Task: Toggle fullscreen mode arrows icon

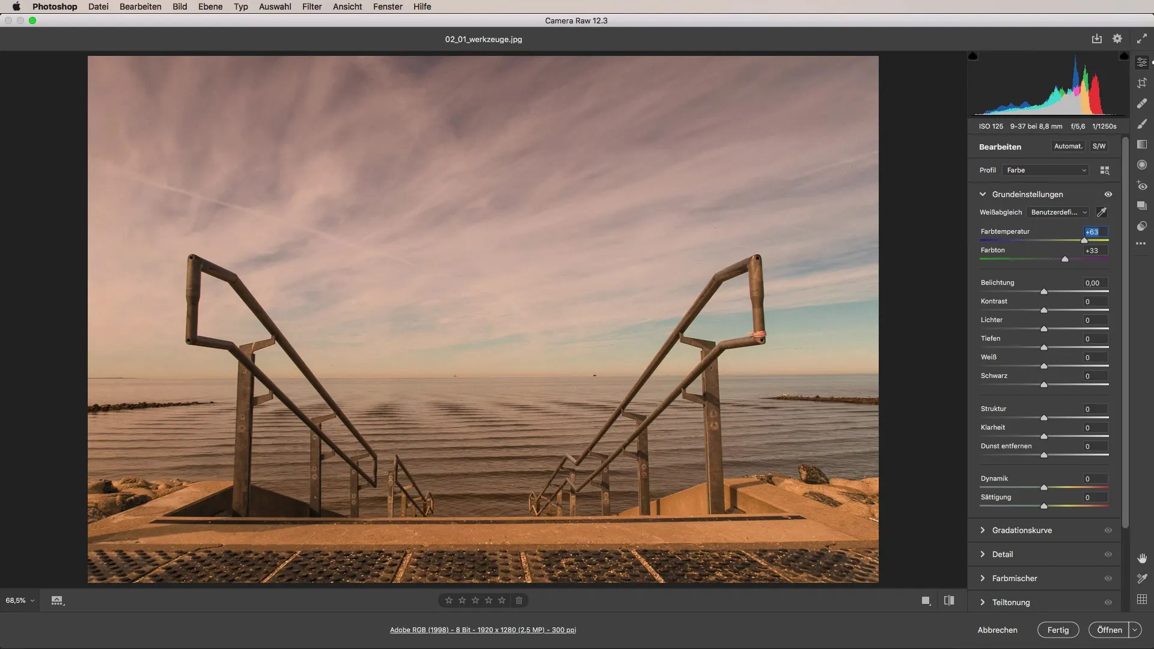Action: click(x=1142, y=38)
